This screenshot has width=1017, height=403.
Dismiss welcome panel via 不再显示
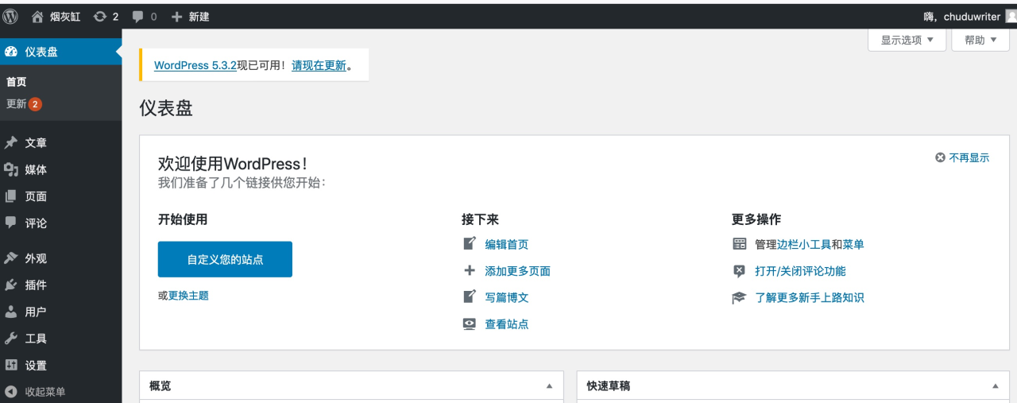point(962,157)
